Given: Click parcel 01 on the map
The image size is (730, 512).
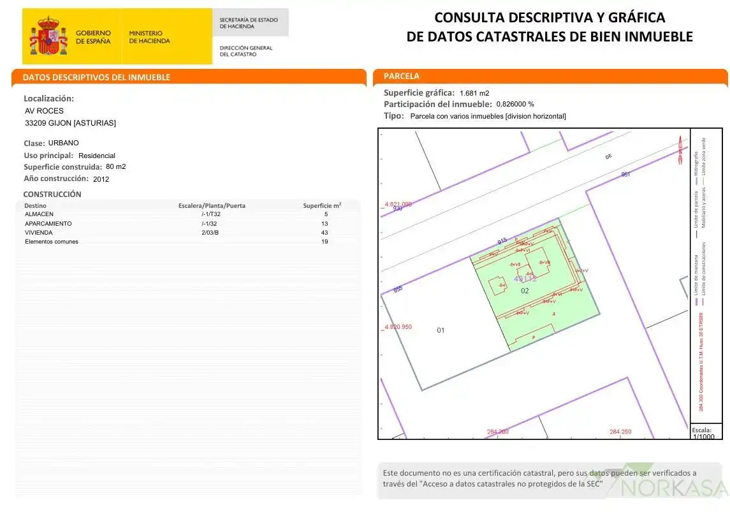Looking at the screenshot, I should 441,330.
